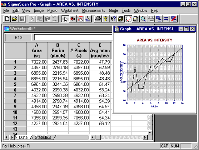This screenshot has width=199, height=150.
Task: Click Avg Inten cell 56.12
Action: (100, 123)
